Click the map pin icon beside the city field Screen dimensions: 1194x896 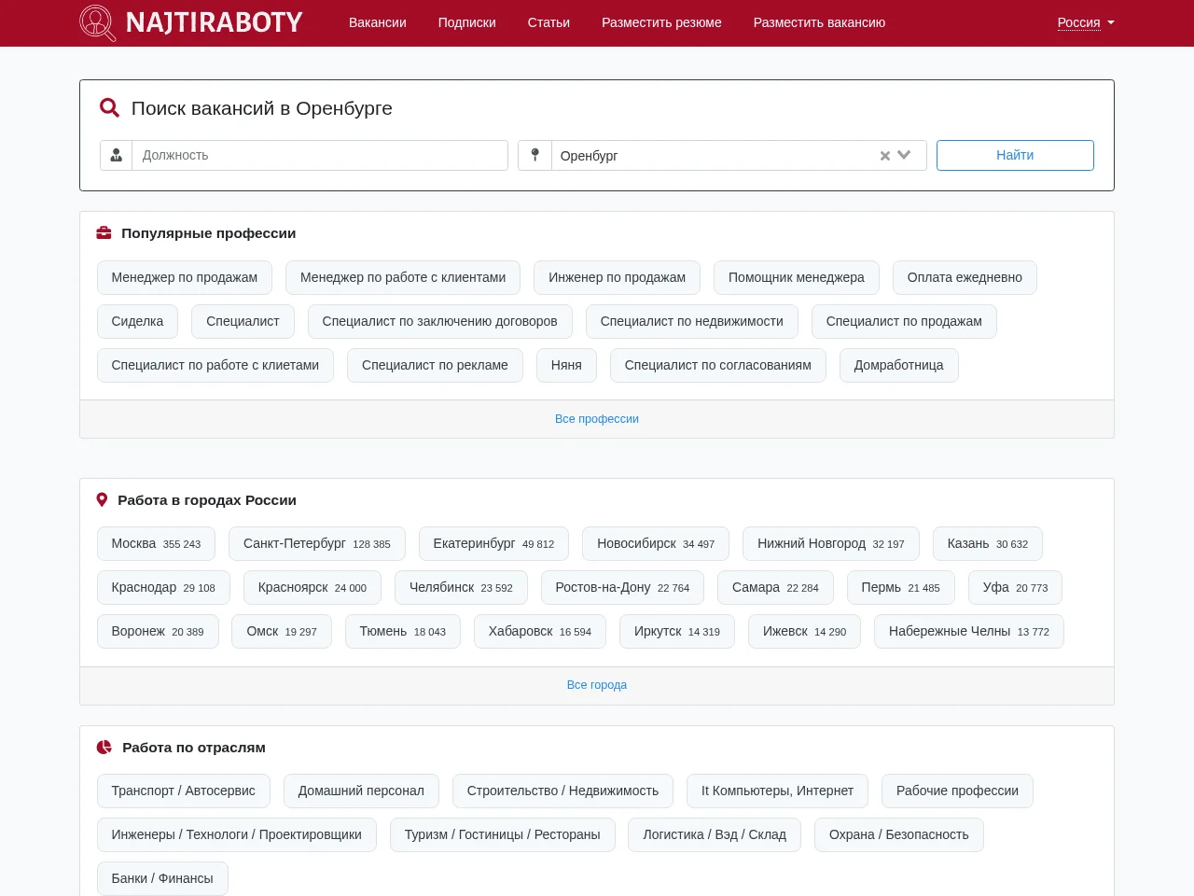click(x=535, y=156)
